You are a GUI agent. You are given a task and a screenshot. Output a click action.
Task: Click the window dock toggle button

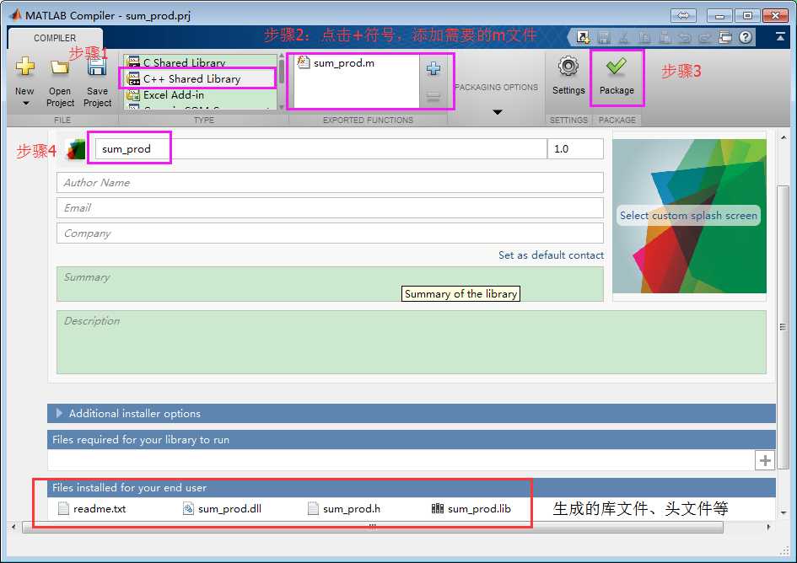683,15
